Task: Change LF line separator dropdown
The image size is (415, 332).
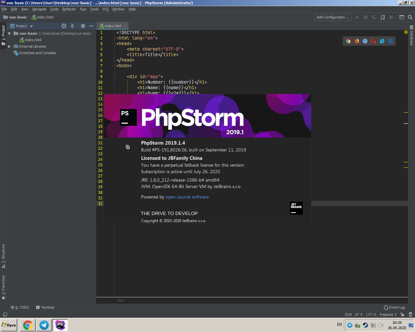Action: click(359, 314)
